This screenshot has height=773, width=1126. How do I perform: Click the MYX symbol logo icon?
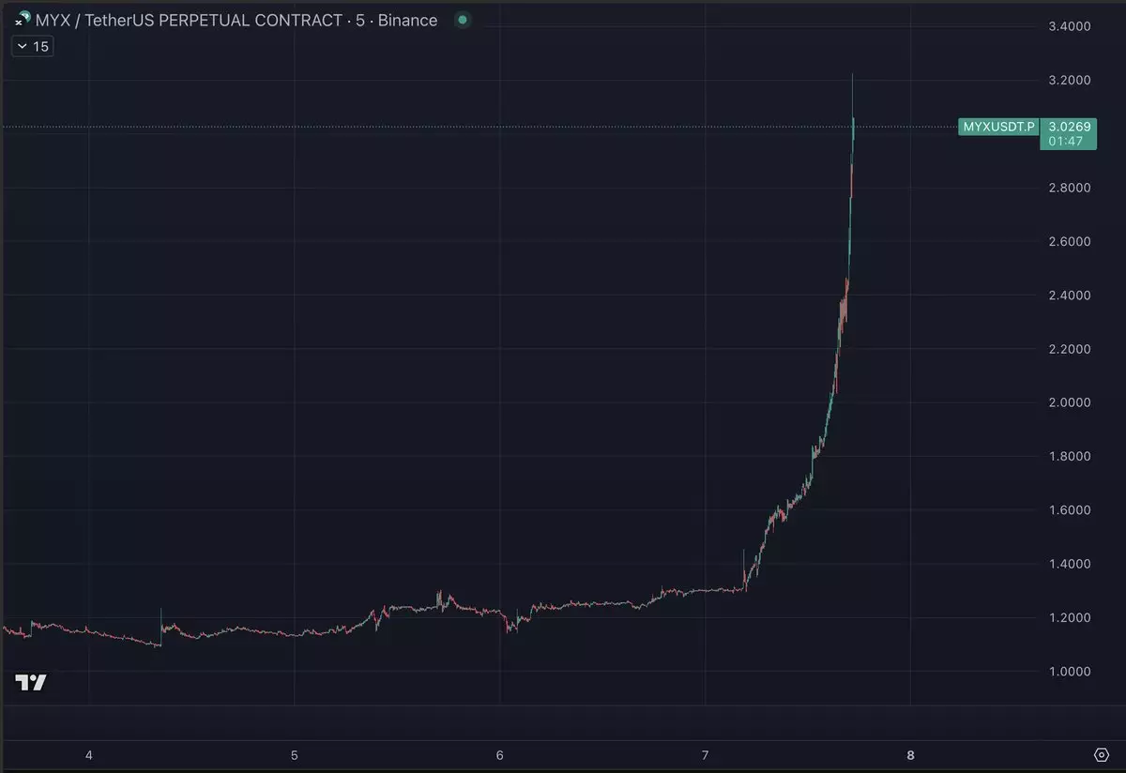coord(23,19)
